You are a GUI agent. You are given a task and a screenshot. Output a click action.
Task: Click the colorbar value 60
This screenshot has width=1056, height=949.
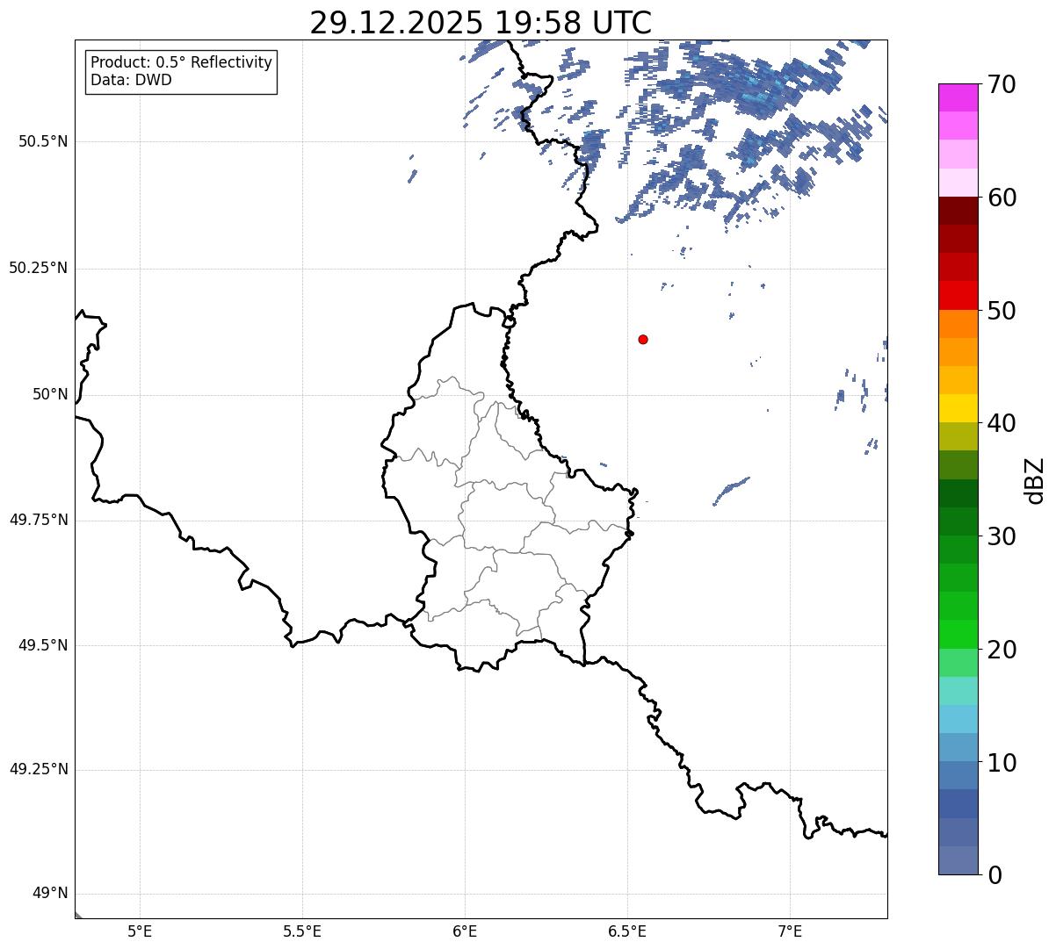coord(1002,198)
